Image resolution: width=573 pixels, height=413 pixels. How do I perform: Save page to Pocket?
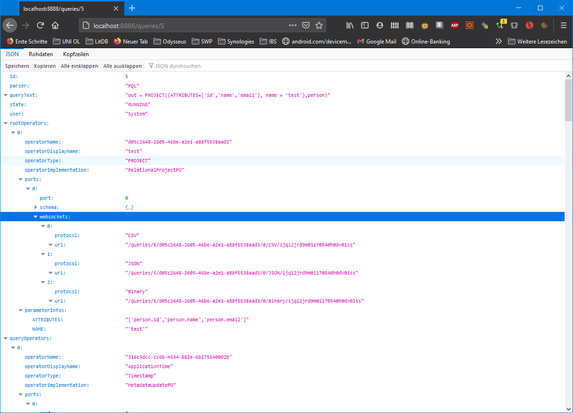click(306, 25)
